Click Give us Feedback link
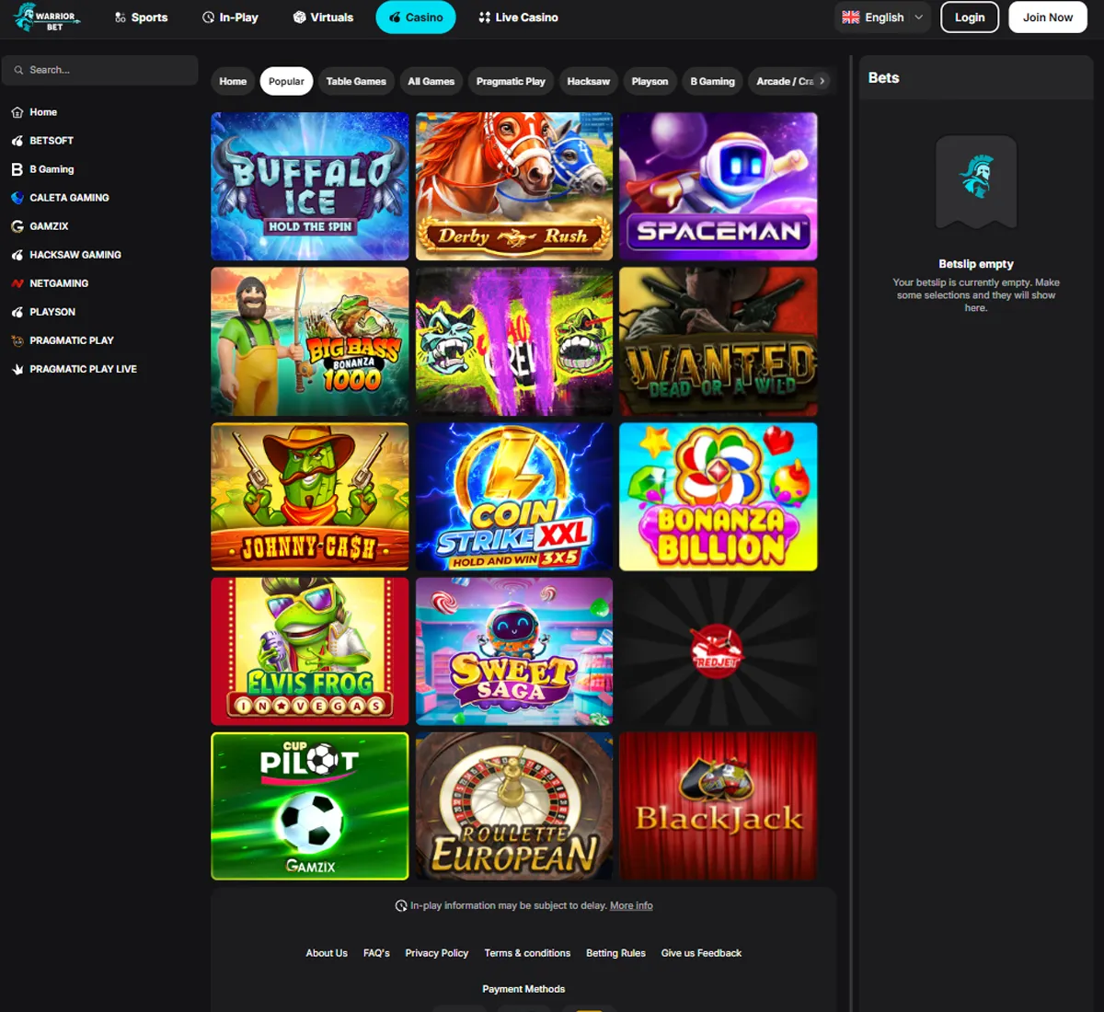The width and height of the screenshot is (1104, 1012). [x=701, y=953]
